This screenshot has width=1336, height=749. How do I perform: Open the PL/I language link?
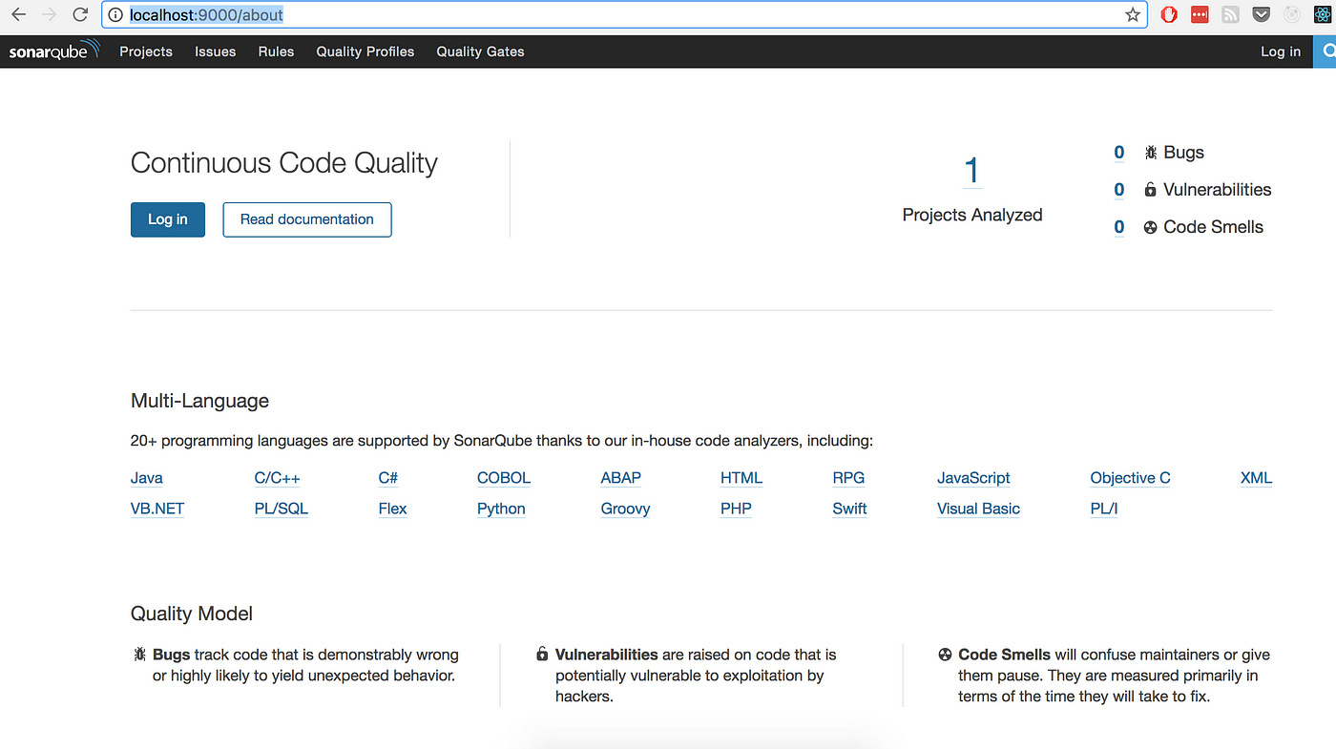(1104, 509)
